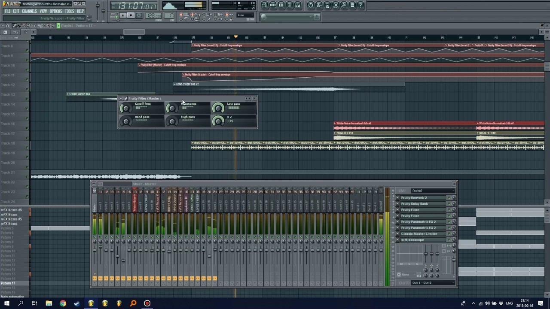This screenshot has width=550, height=309.
Task: Open mixer input (none) dropdown
Action: [433, 191]
